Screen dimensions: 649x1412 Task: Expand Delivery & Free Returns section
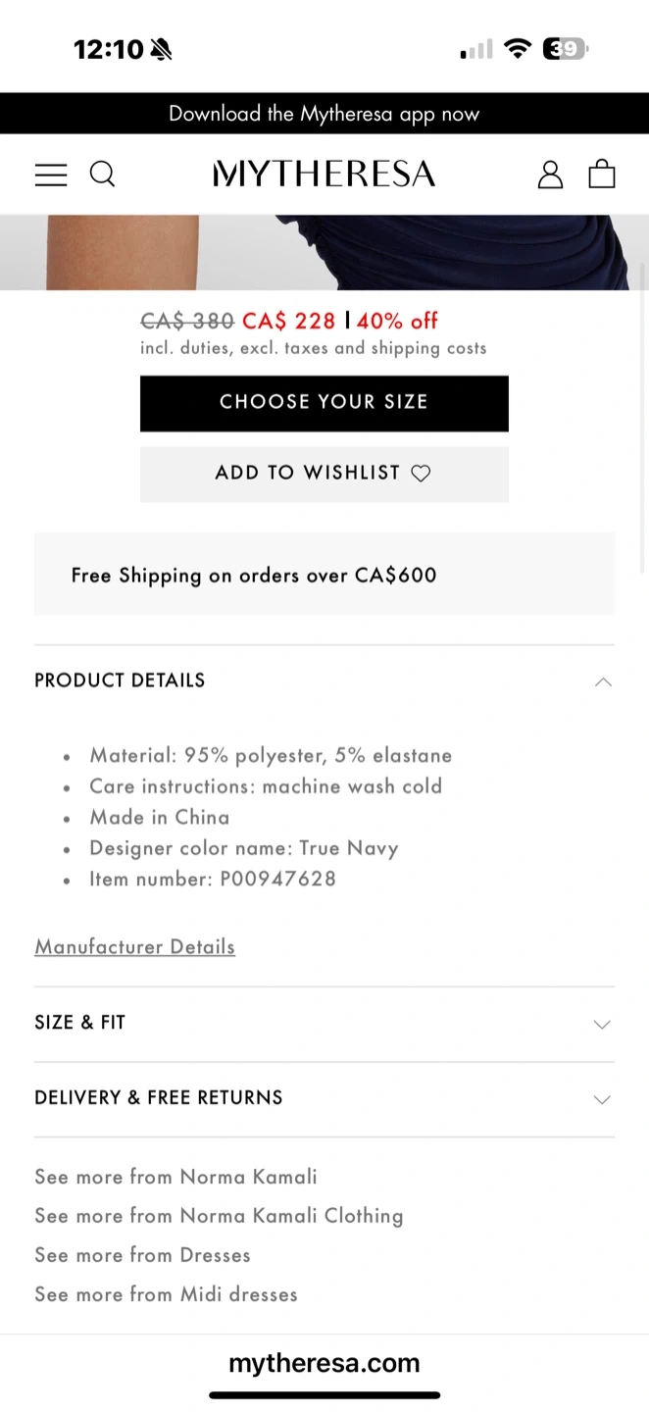point(324,1098)
